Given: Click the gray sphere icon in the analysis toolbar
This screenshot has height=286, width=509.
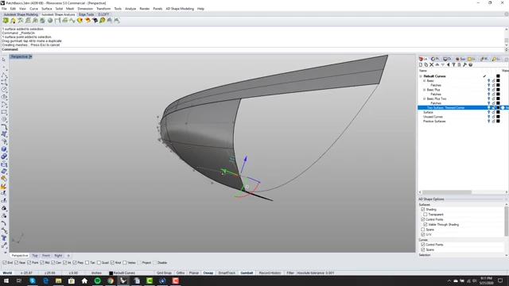Looking at the screenshot, I should pyautogui.click(x=50, y=21).
